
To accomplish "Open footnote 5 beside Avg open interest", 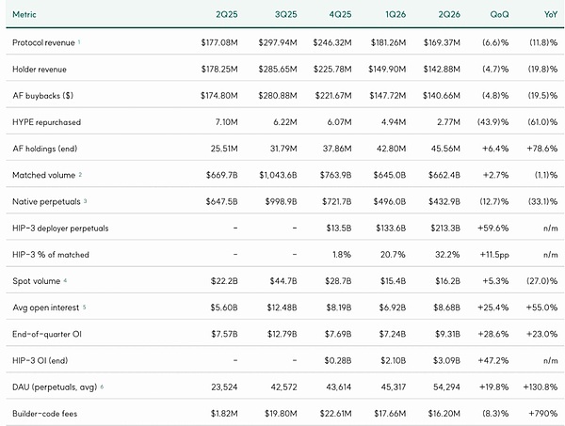I will click(x=85, y=307).
